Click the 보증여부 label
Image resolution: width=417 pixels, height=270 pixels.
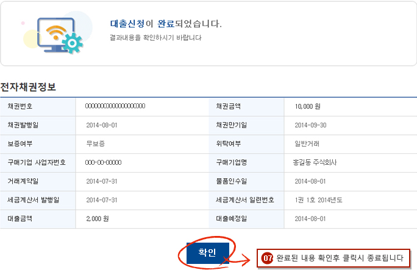pos(20,144)
